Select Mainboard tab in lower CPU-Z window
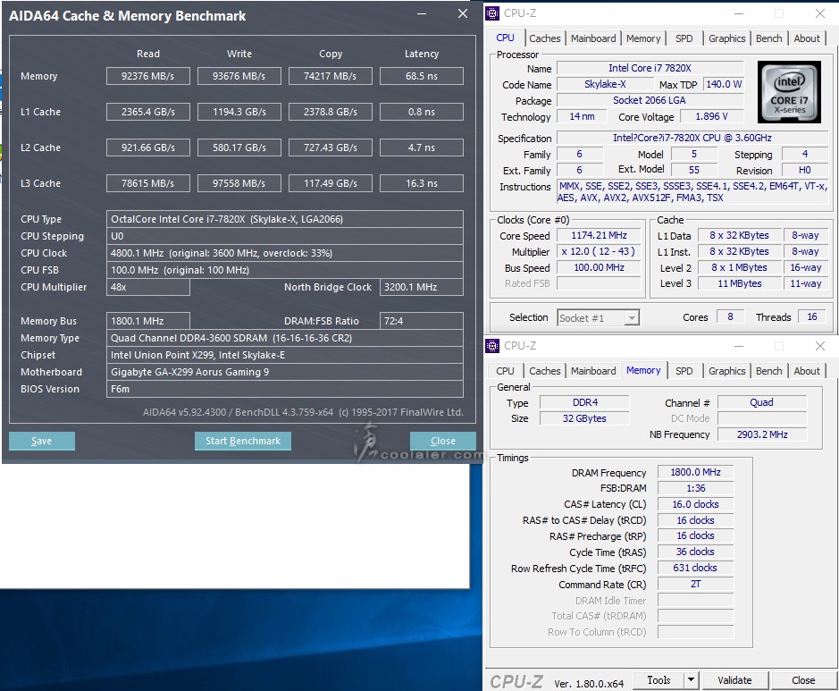Image resolution: width=839 pixels, height=691 pixels. click(x=593, y=371)
